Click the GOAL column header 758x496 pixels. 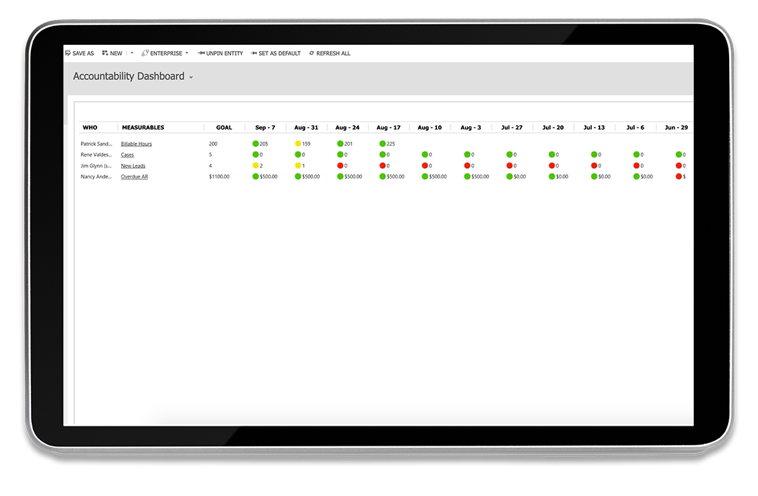coord(224,127)
